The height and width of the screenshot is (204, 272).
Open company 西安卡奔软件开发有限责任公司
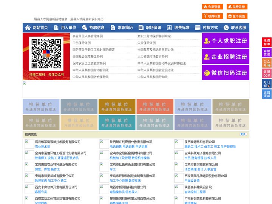click(56, 187)
